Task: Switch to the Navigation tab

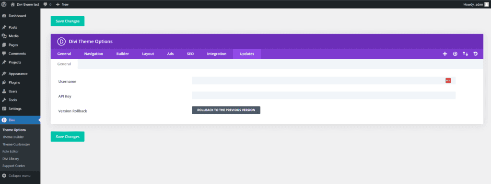Action: 94,54
